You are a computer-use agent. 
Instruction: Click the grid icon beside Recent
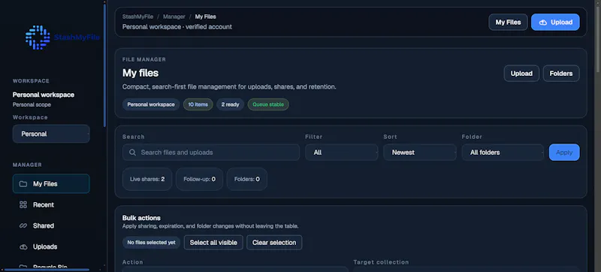(x=23, y=204)
